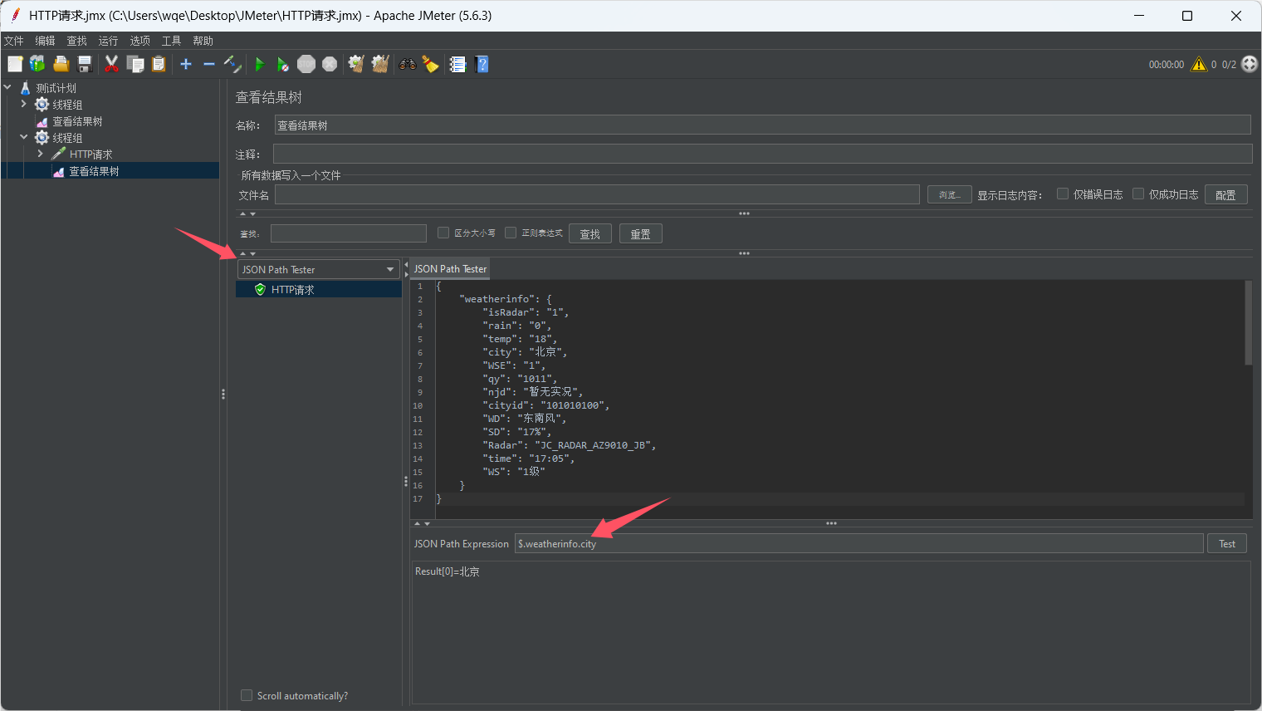Open the 运行 menu

click(108, 41)
